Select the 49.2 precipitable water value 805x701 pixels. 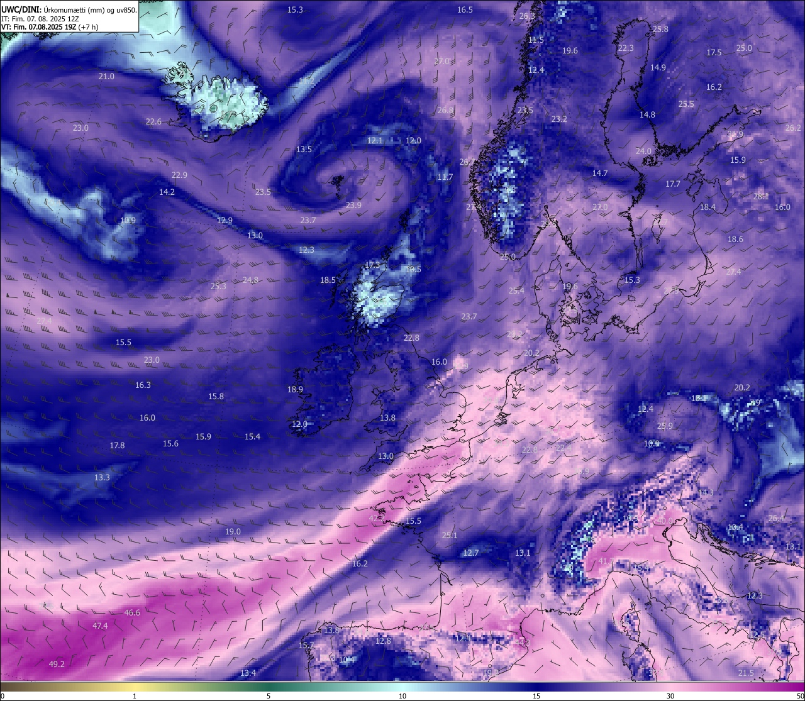tap(57, 664)
